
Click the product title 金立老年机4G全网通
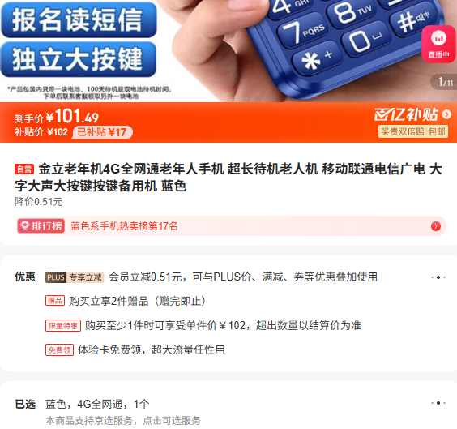(x=228, y=178)
